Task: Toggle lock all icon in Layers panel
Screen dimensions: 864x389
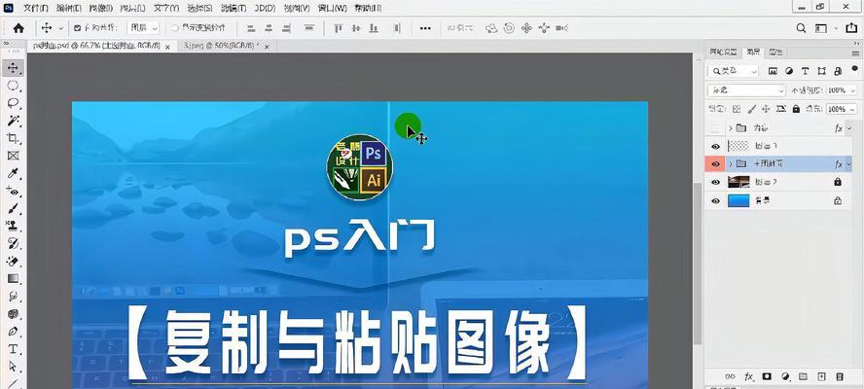Action: (x=796, y=109)
